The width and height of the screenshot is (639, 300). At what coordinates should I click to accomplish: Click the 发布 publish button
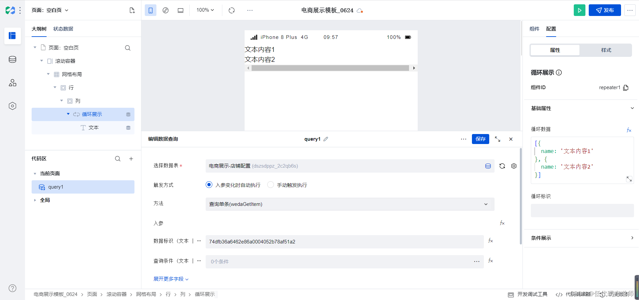coord(605,10)
